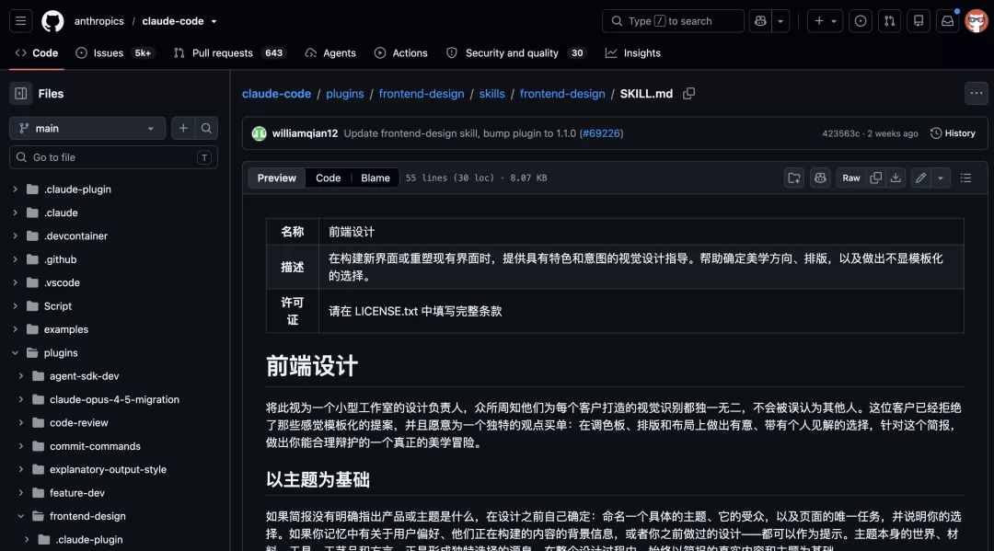Add a file with the plus button
The width and height of the screenshot is (994, 551).
[183, 128]
